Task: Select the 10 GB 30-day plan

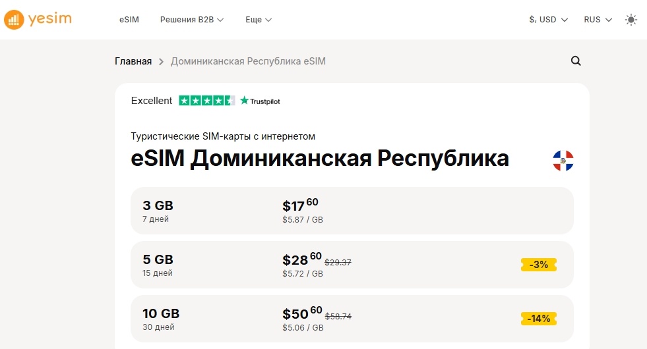Action: click(352, 319)
